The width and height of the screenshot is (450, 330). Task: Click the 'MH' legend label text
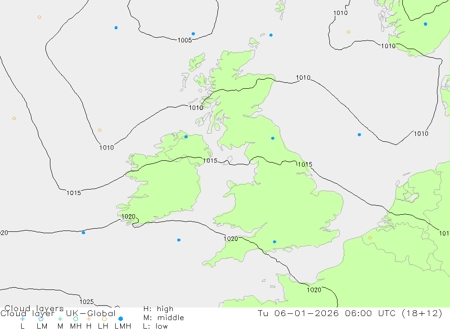76,326
